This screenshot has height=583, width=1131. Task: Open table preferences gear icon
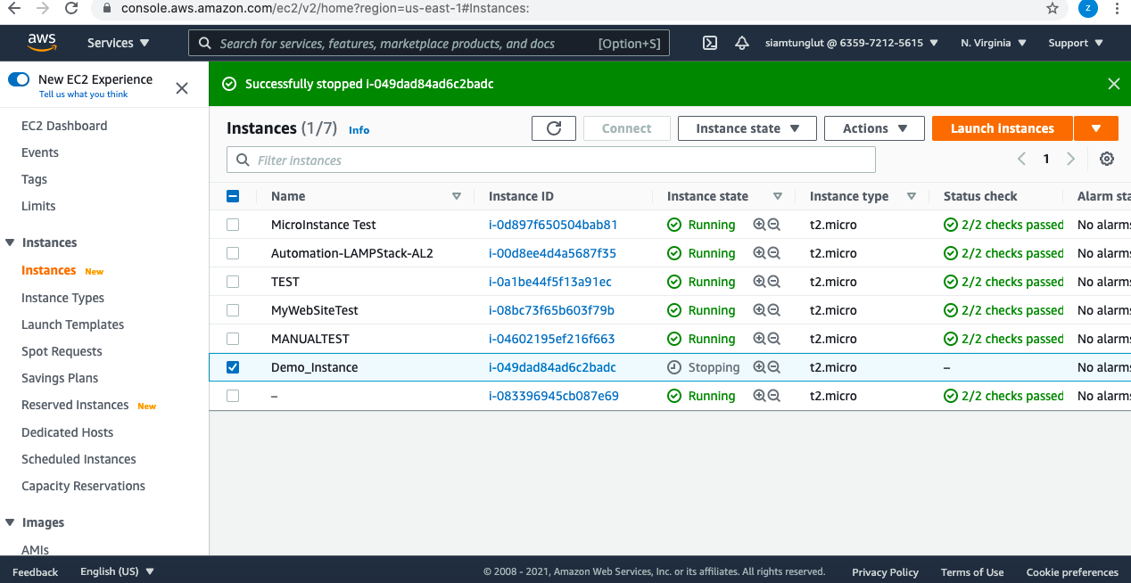tap(1107, 159)
